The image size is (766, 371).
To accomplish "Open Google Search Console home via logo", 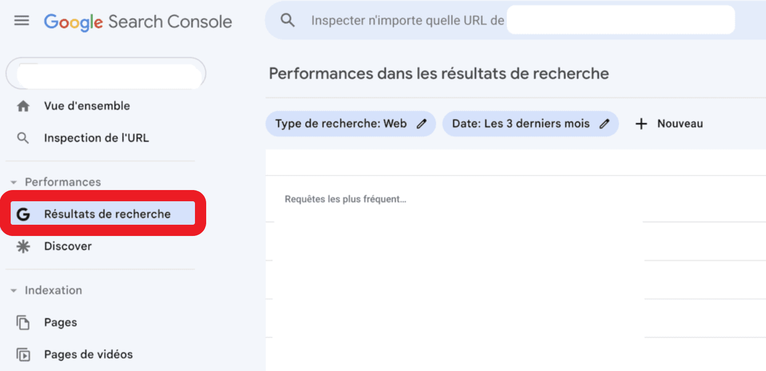I will click(x=138, y=21).
